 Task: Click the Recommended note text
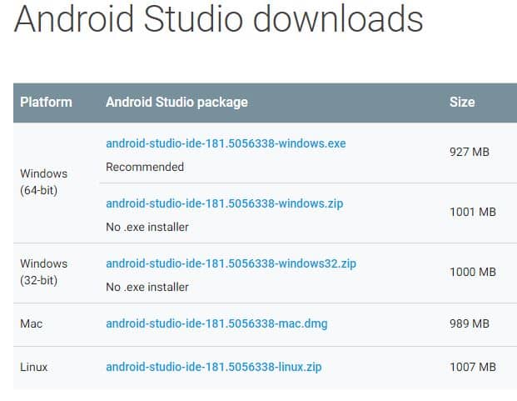(x=145, y=167)
